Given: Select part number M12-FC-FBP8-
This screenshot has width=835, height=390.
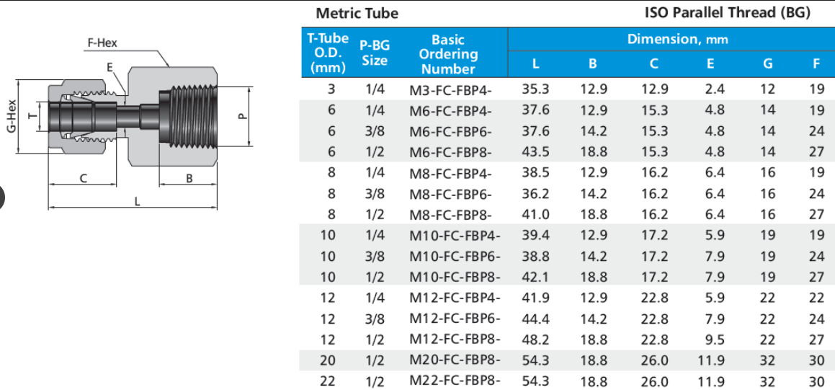Looking at the screenshot, I should point(455,340).
